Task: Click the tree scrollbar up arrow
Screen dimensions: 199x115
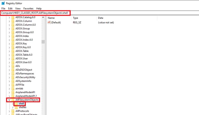Action: click(43, 17)
